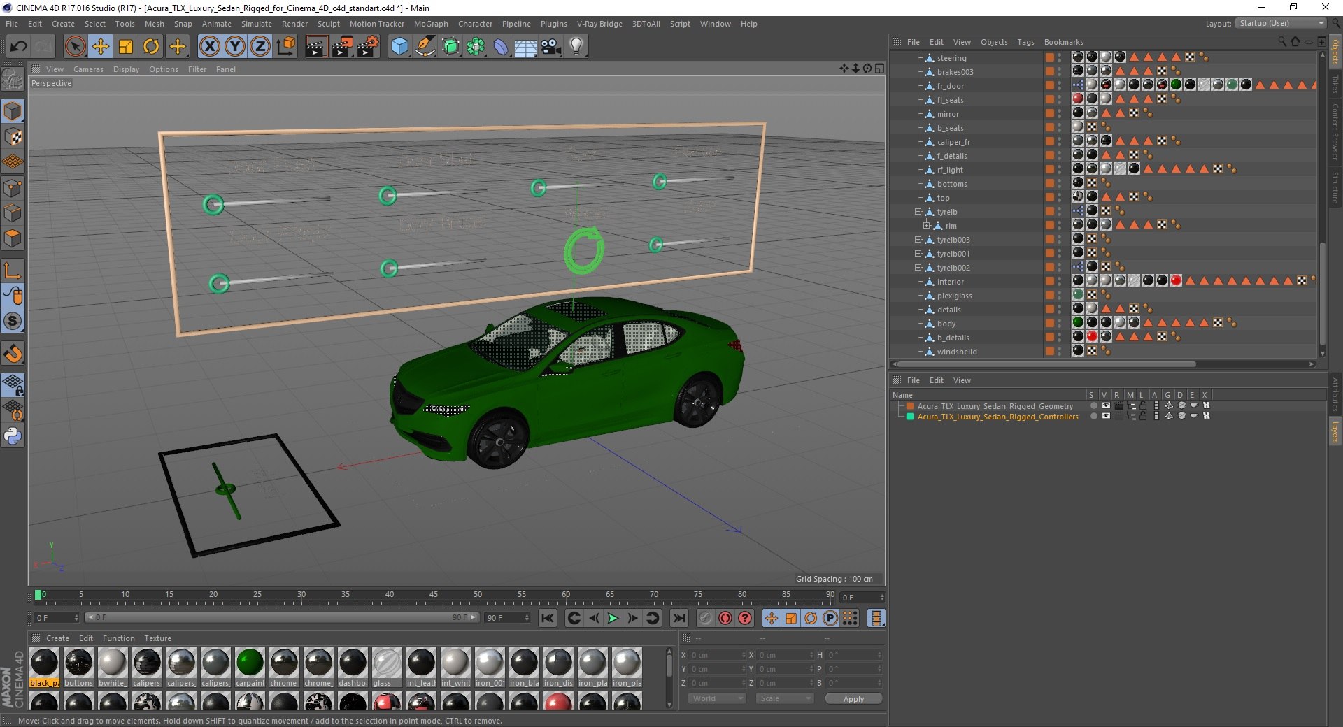Toggle Autokeying red button
This screenshot has width=1343, height=727.
click(x=725, y=618)
